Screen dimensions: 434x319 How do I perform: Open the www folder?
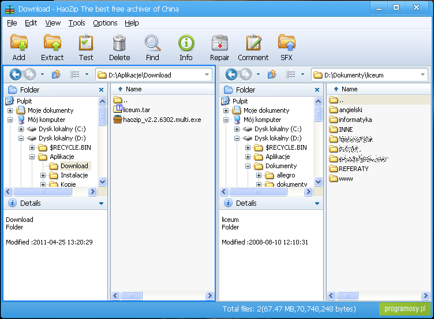(341, 179)
